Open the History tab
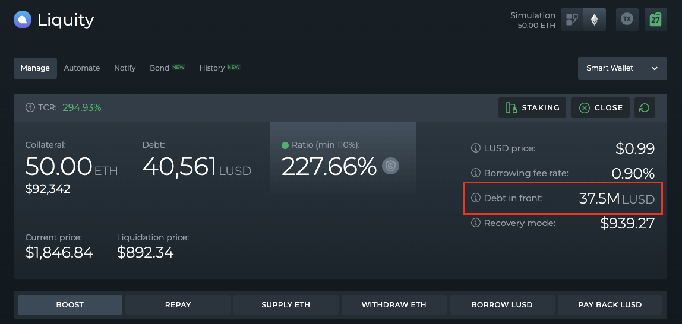 tap(220, 68)
